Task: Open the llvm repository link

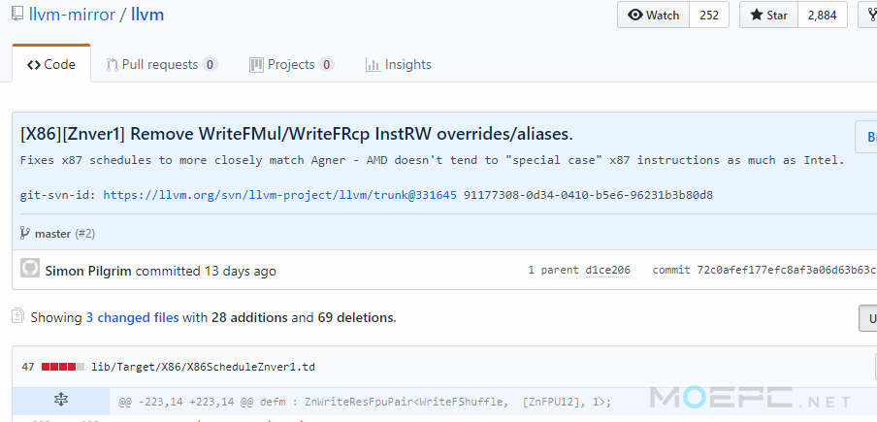Action: (x=147, y=15)
